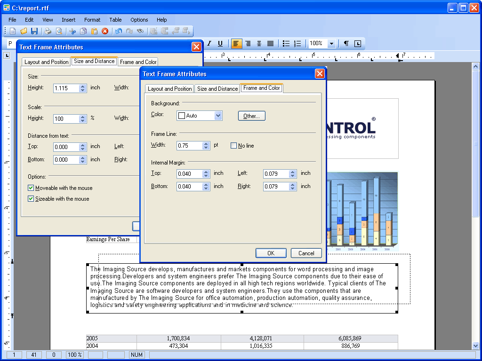482x361 pixels.
Task: Click the Other... color button
Action: pos(251,116)
